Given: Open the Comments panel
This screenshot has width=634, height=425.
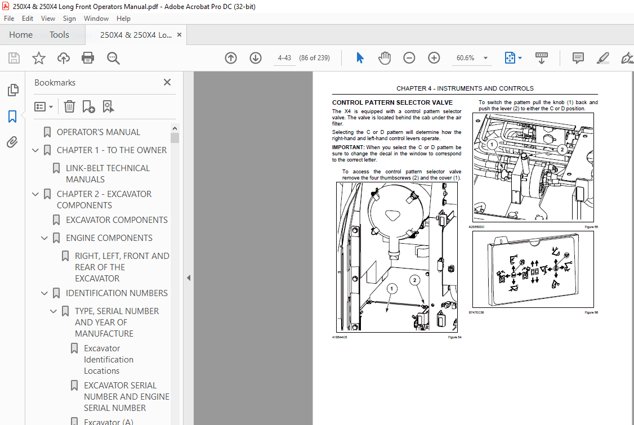Looking at the screenshot, I should (x=578, y=57).
